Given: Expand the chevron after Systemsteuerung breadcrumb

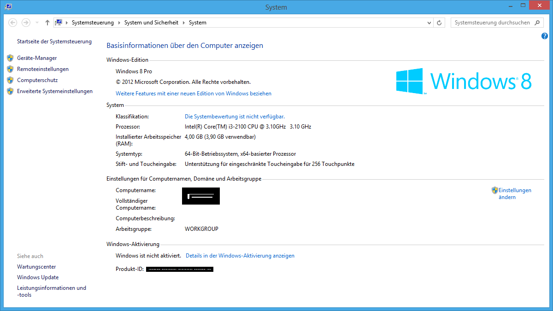Looking at the screenshot, I should coord(119,23).
